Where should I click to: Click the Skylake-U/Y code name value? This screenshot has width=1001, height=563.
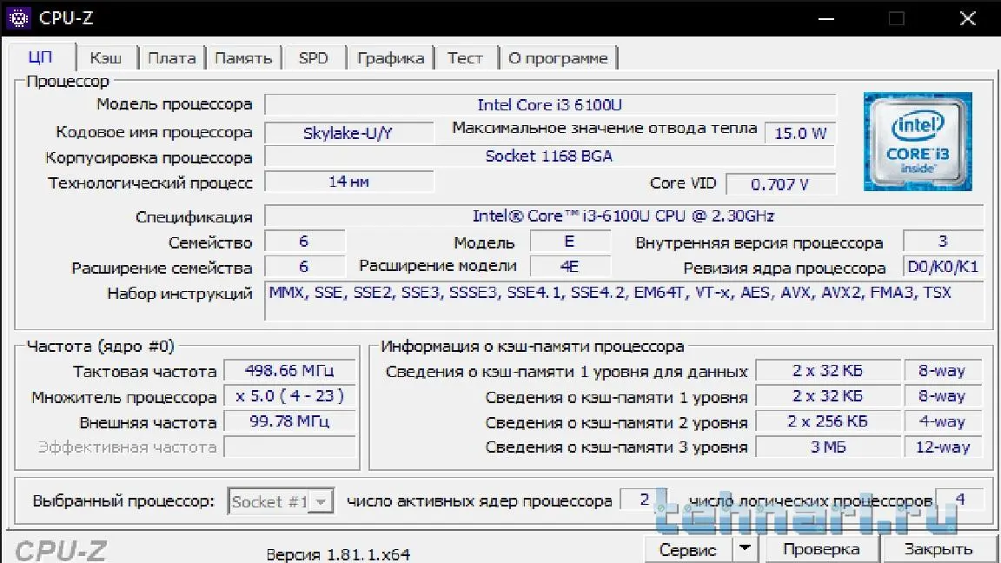348,133
